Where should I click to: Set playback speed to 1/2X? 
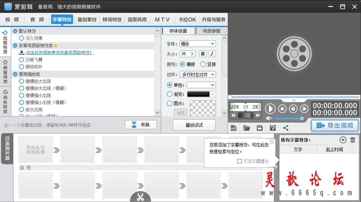pyautogui.click(x=234, y=107)
